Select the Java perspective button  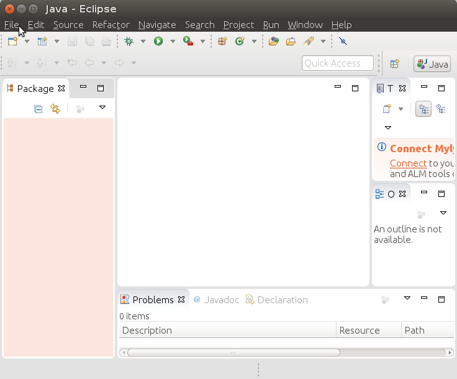(433, 63)
